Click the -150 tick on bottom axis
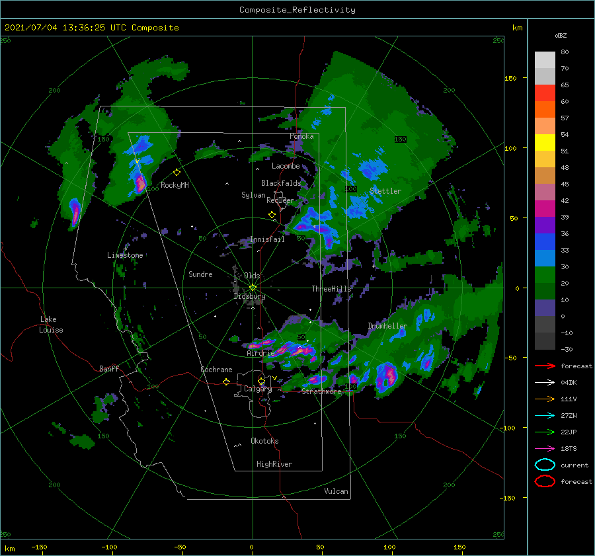Image resolution: width=595 pixels, height=556 pixels. pyautogui.click(x=39, y=547)
